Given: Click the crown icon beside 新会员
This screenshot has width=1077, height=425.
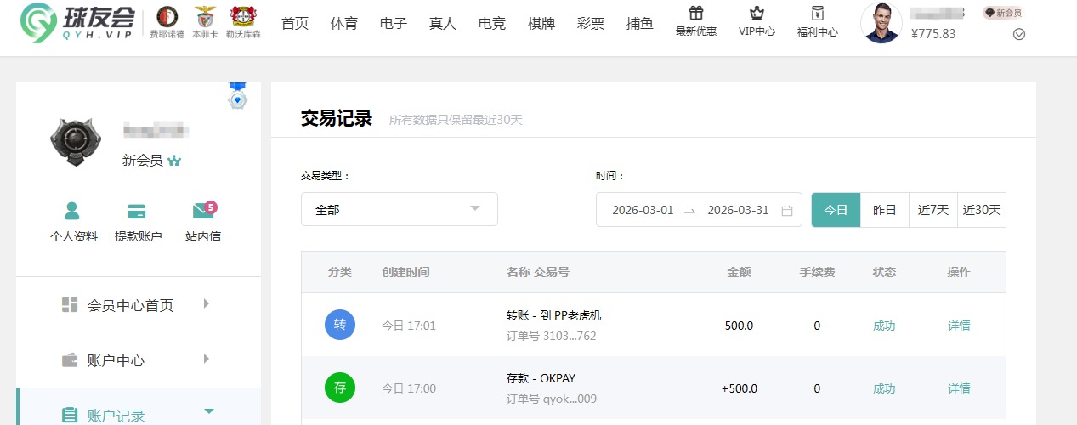Looking at the screenshot, I should tap(174, 161).
